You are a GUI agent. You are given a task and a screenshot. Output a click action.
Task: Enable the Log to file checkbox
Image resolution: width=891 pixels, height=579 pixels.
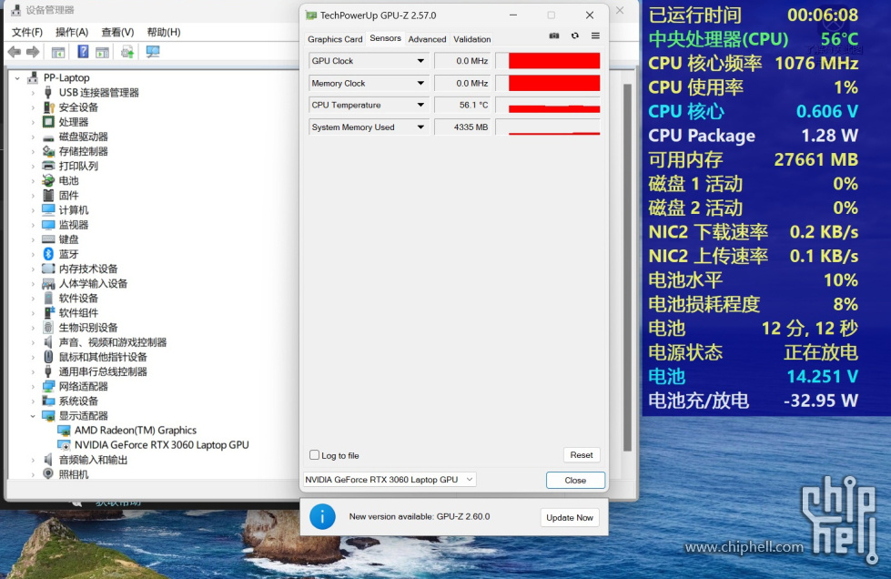pos(314,455)
